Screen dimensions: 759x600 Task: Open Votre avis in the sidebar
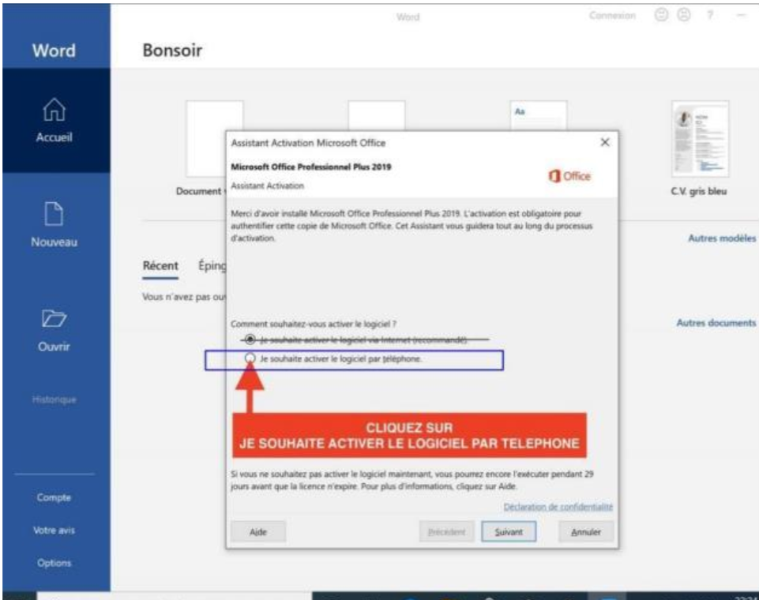tap(54, 531)
